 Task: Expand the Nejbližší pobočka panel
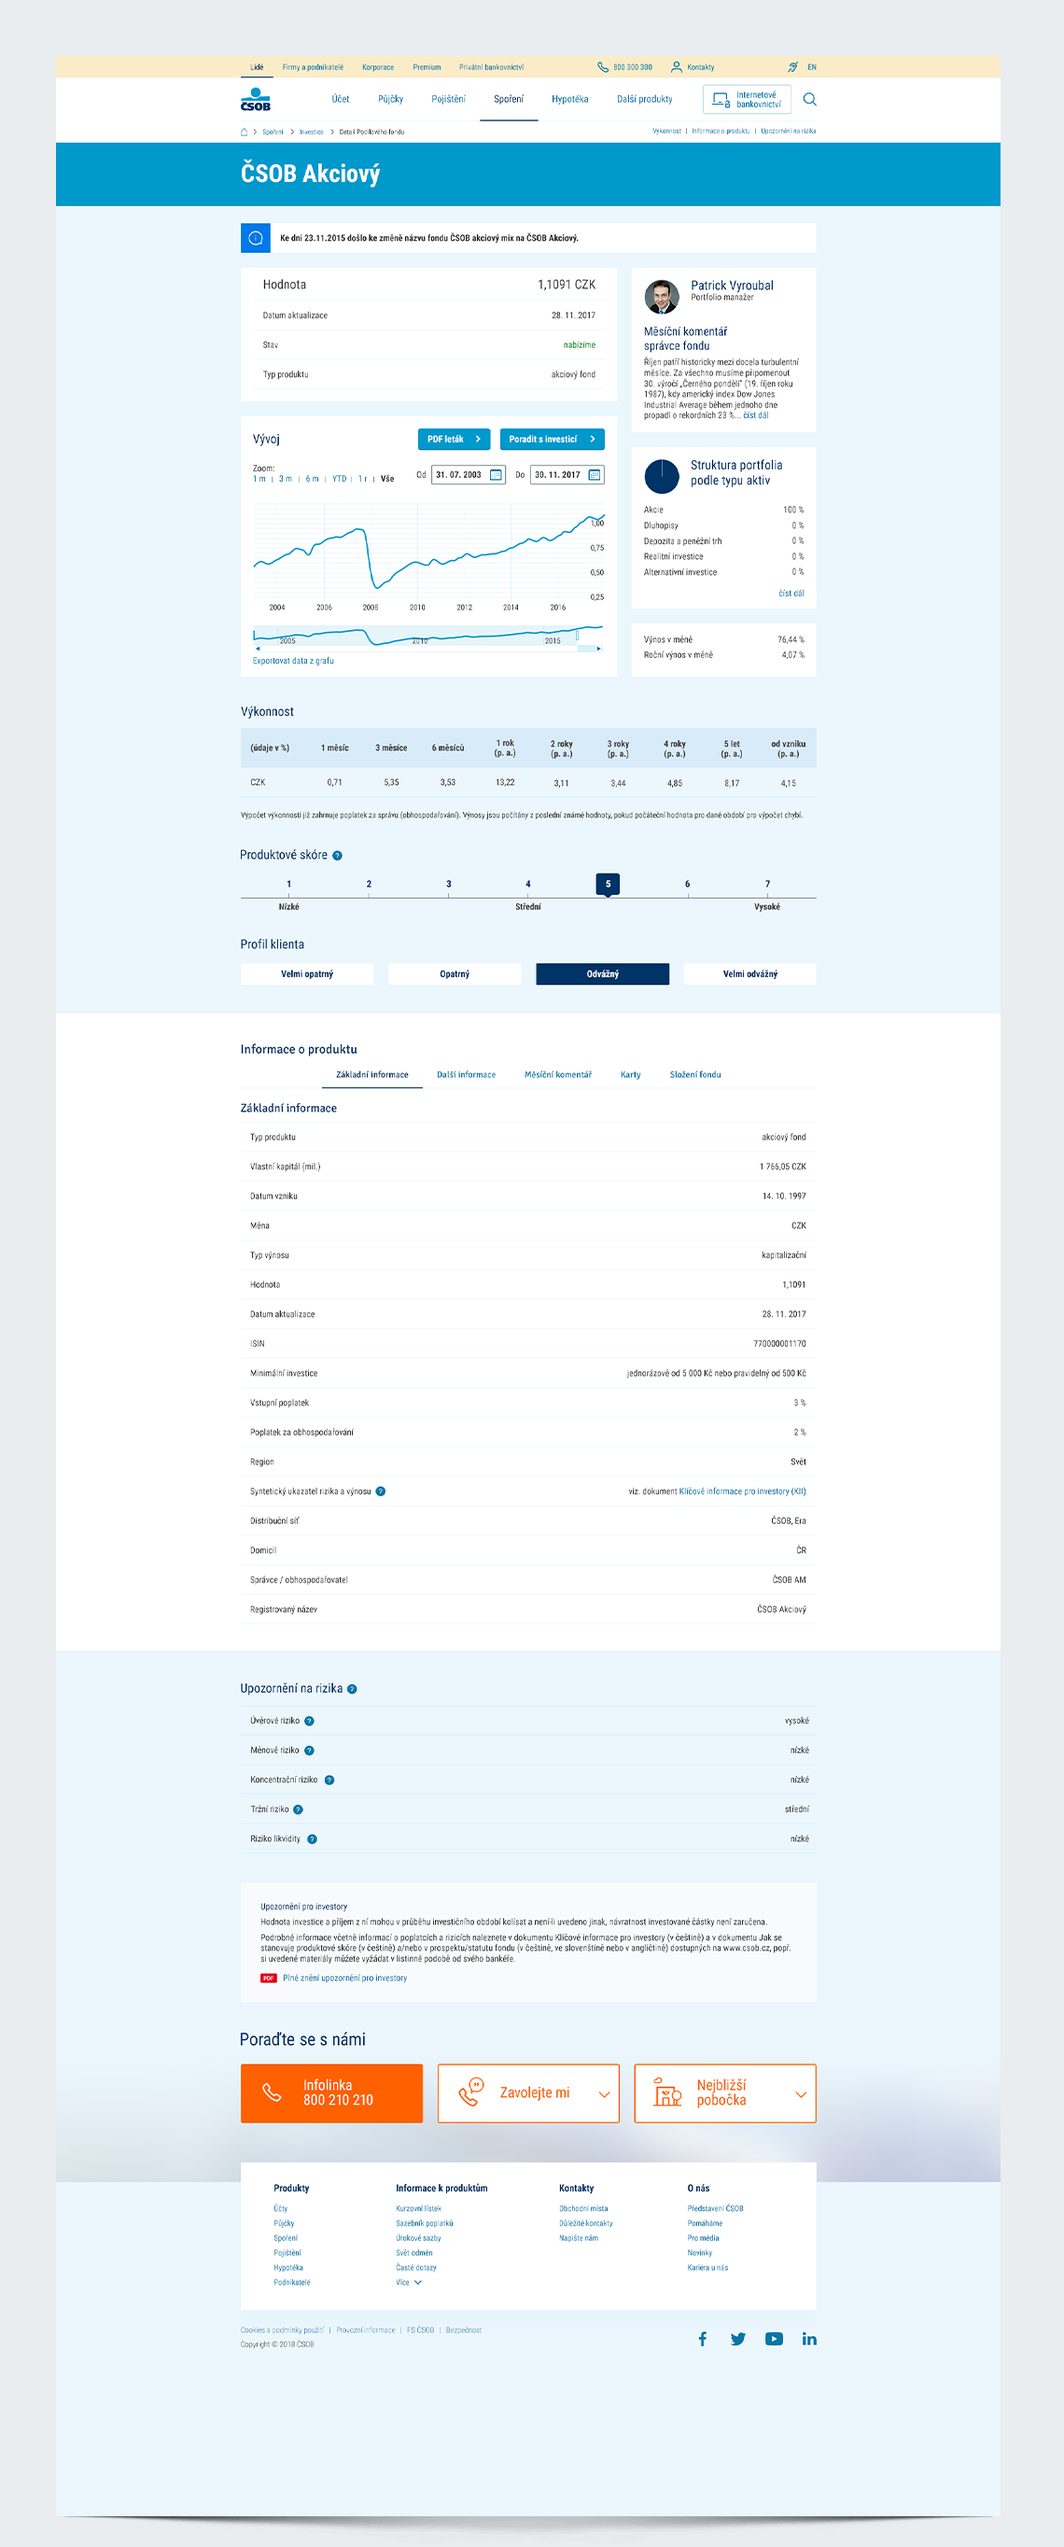725,2093
